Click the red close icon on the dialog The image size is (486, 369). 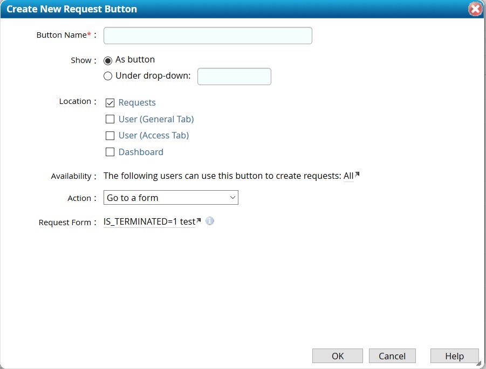(474, 9)
